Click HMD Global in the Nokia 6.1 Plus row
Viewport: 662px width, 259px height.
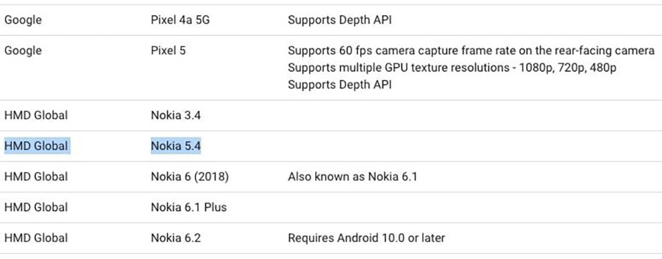point(36,207)
